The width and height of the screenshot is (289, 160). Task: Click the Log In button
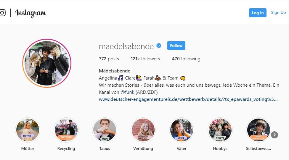258,13
